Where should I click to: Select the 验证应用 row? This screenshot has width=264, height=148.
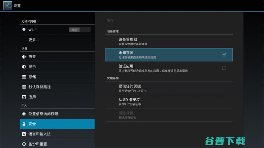pyautogui.click(x=169, y=68)
